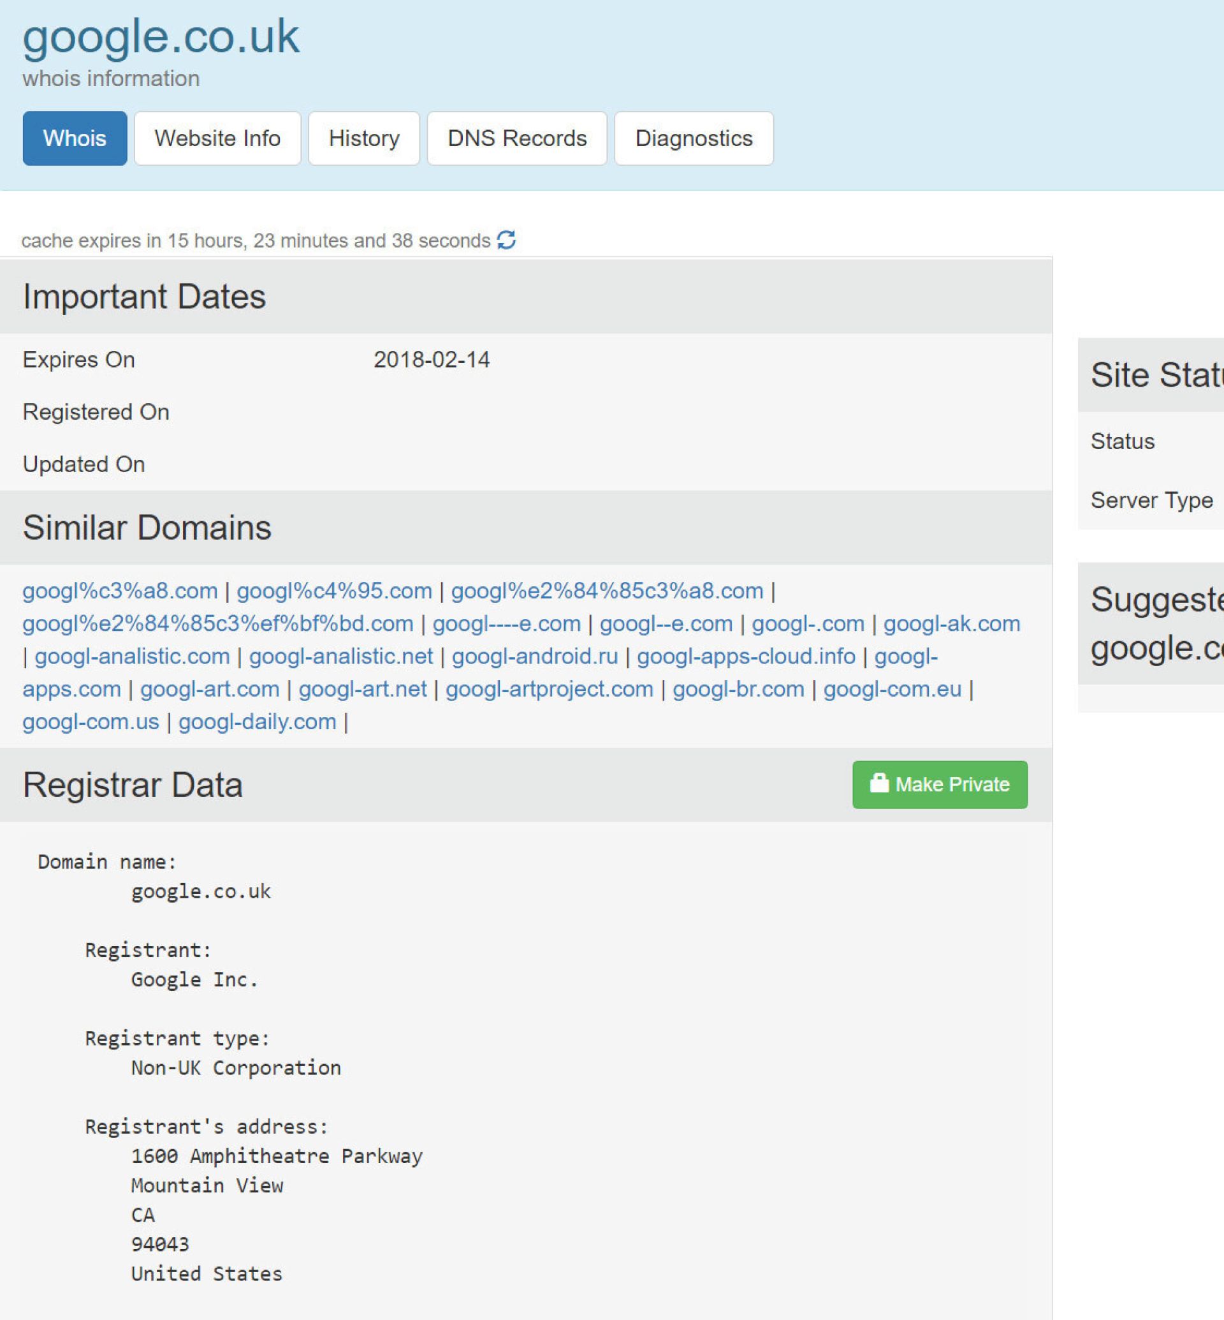Open the googl-art.net link
Screen dimensions: 1224x1320
362,688
